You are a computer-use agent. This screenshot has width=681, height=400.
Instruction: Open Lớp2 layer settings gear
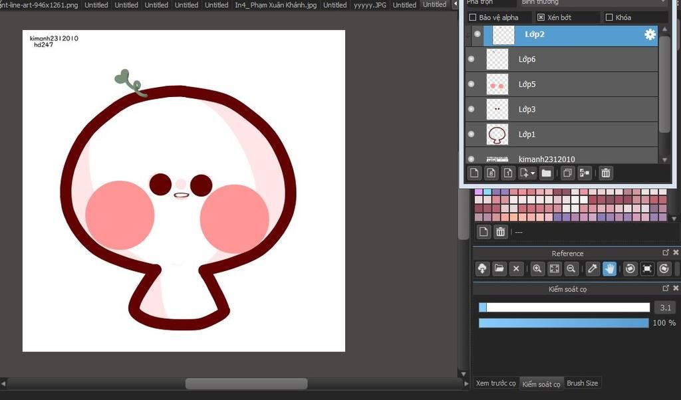click(x=650, y=35)
